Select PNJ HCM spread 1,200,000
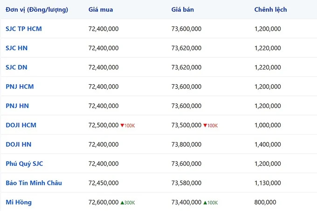 (268, 87)
